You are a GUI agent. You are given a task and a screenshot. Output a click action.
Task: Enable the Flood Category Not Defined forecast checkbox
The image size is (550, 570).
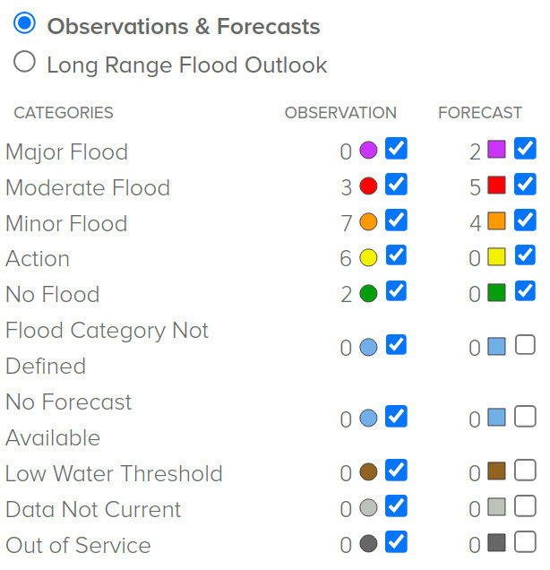tap(525, 345)
